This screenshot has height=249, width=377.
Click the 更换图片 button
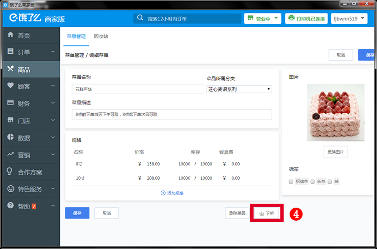(x=336, y=152)
